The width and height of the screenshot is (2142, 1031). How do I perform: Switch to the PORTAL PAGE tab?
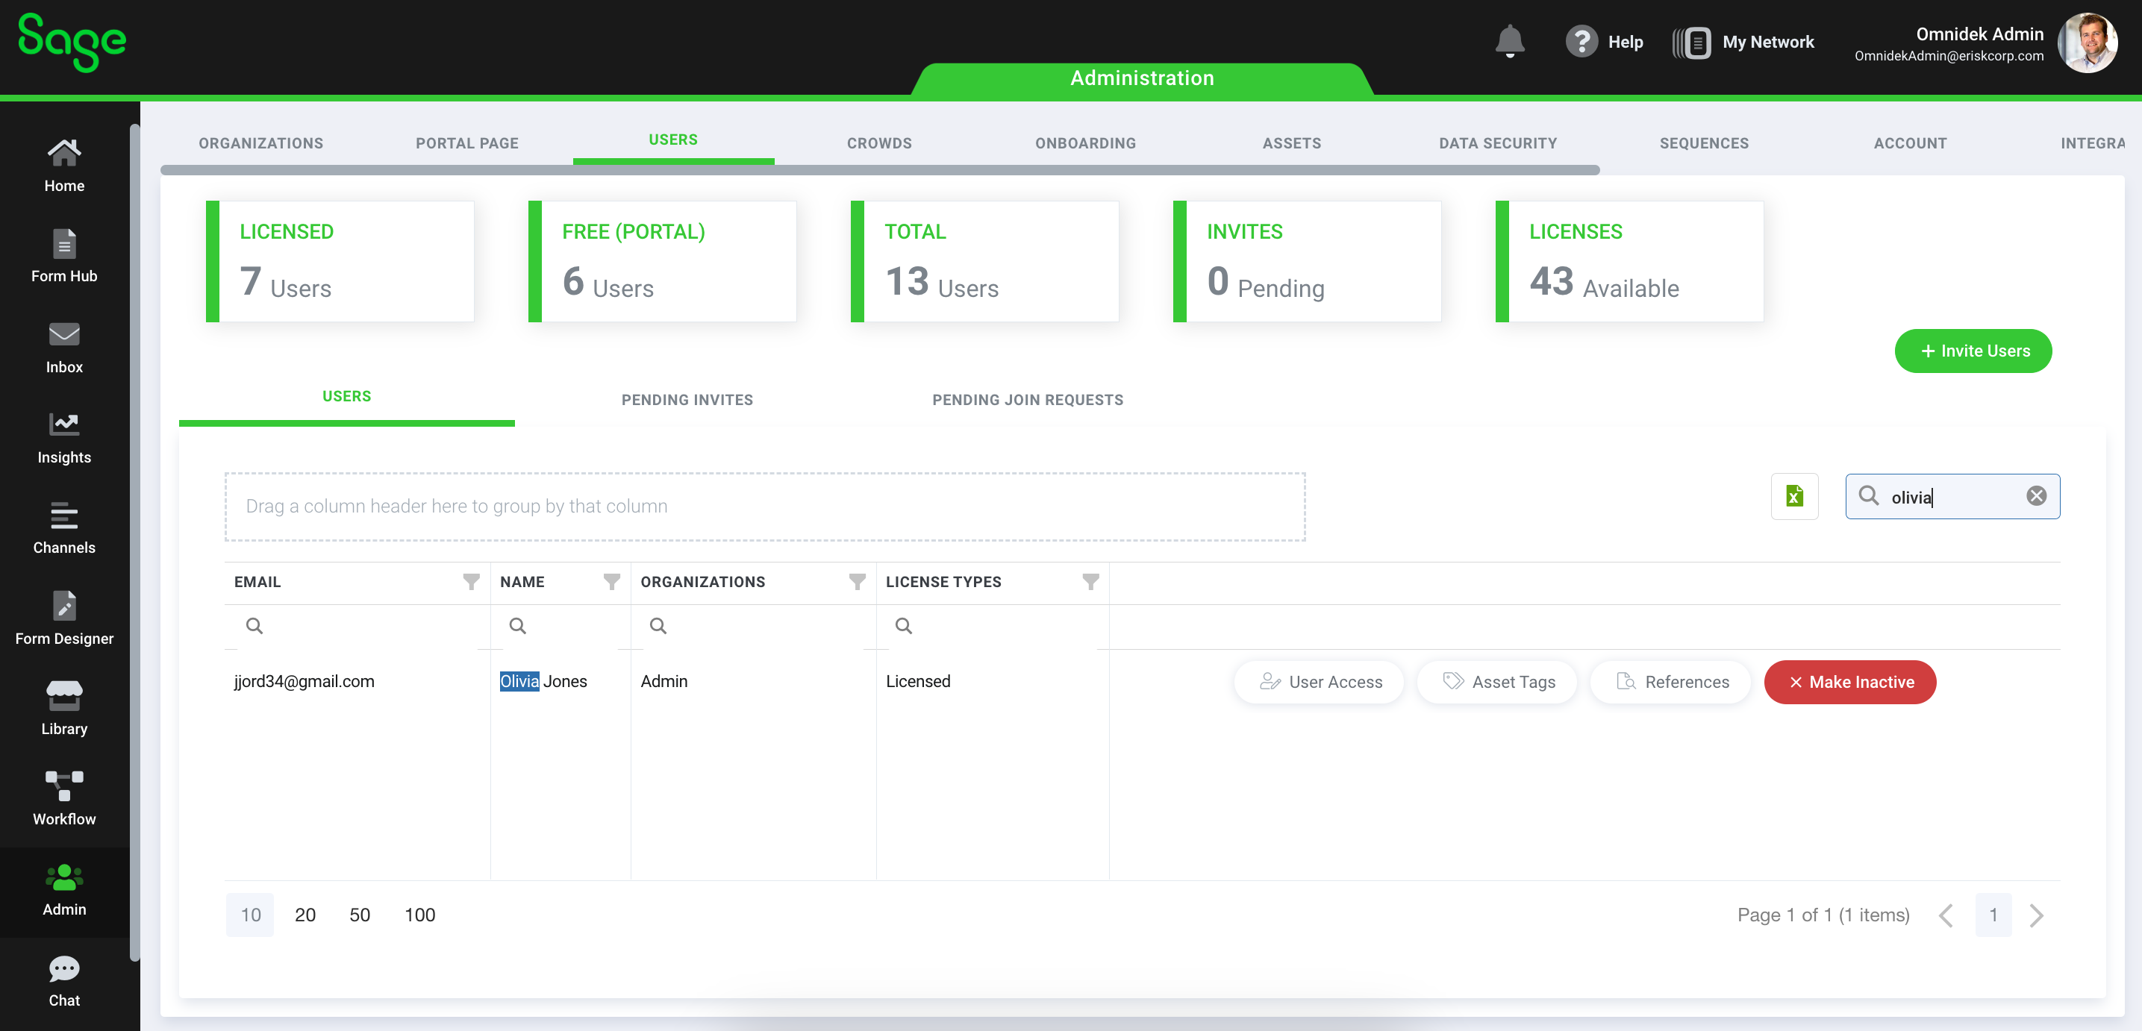pos(466,143)
